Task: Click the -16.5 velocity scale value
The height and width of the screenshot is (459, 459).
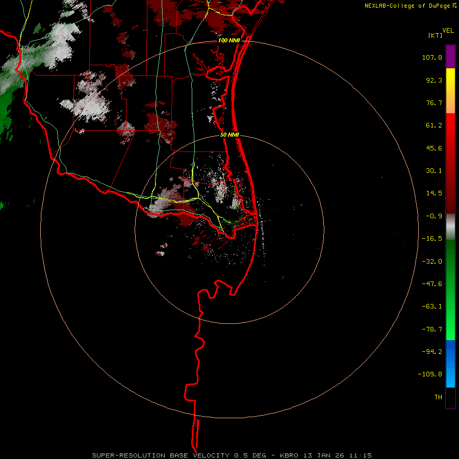Action: pyautogui.click(x=432, y=239)
